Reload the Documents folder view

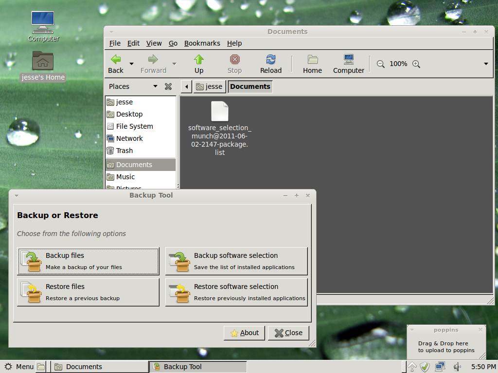(270, 64)
